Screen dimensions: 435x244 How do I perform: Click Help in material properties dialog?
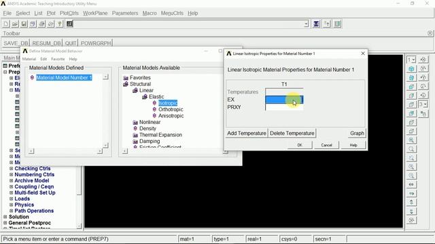[353, 145]
